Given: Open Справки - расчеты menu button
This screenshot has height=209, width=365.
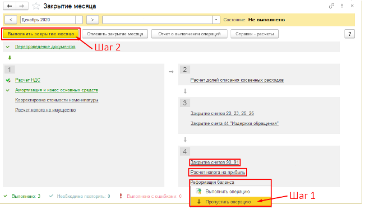Looking at the screenshot, I should [255, 34].
